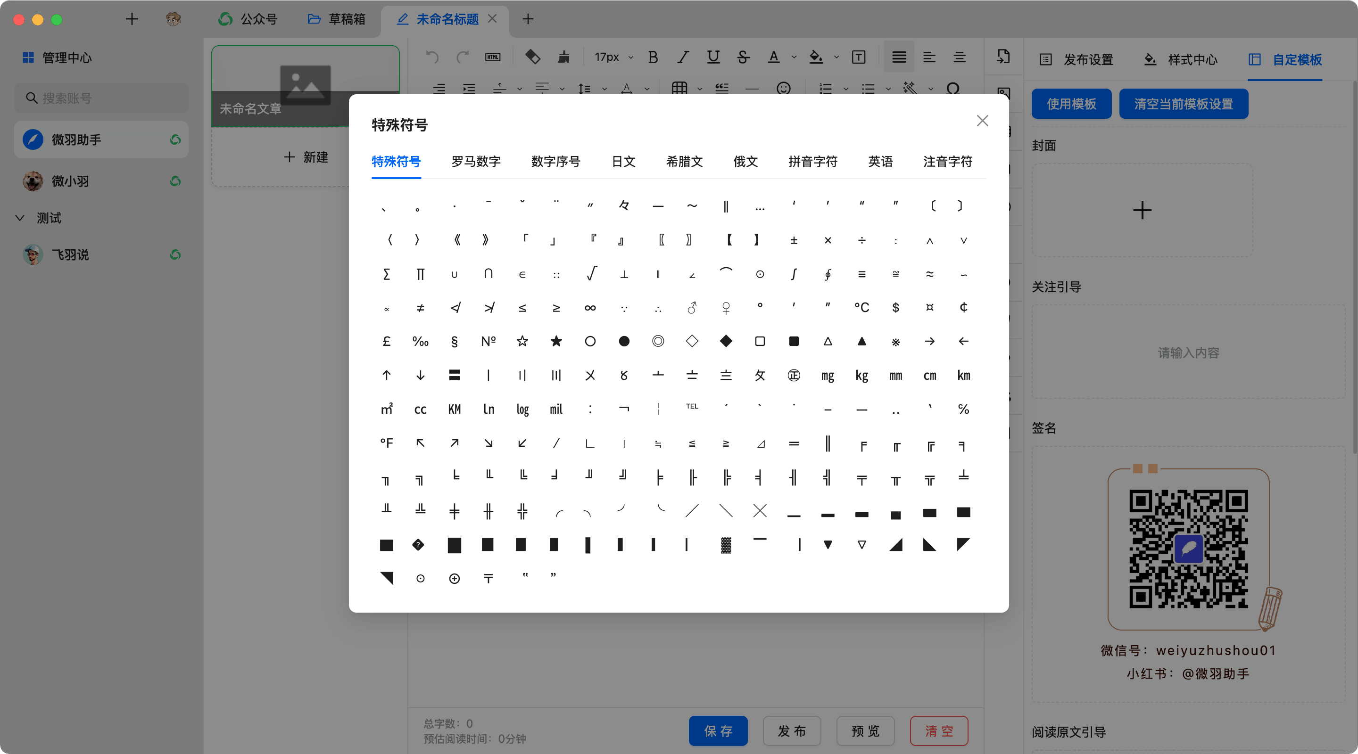Insert the degree Celsius symbol
Viewport: 1358px width, 754px height.
click(861, 308)
